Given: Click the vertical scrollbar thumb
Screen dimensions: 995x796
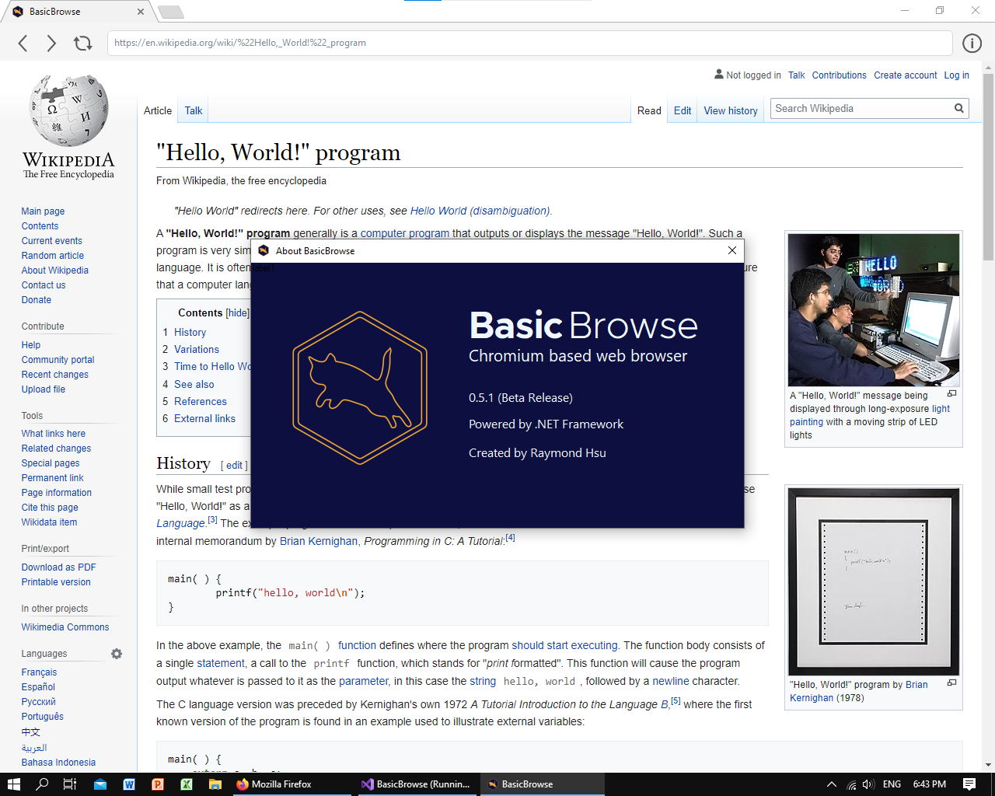Looking at the screenshot, I should tap(988, 167).
